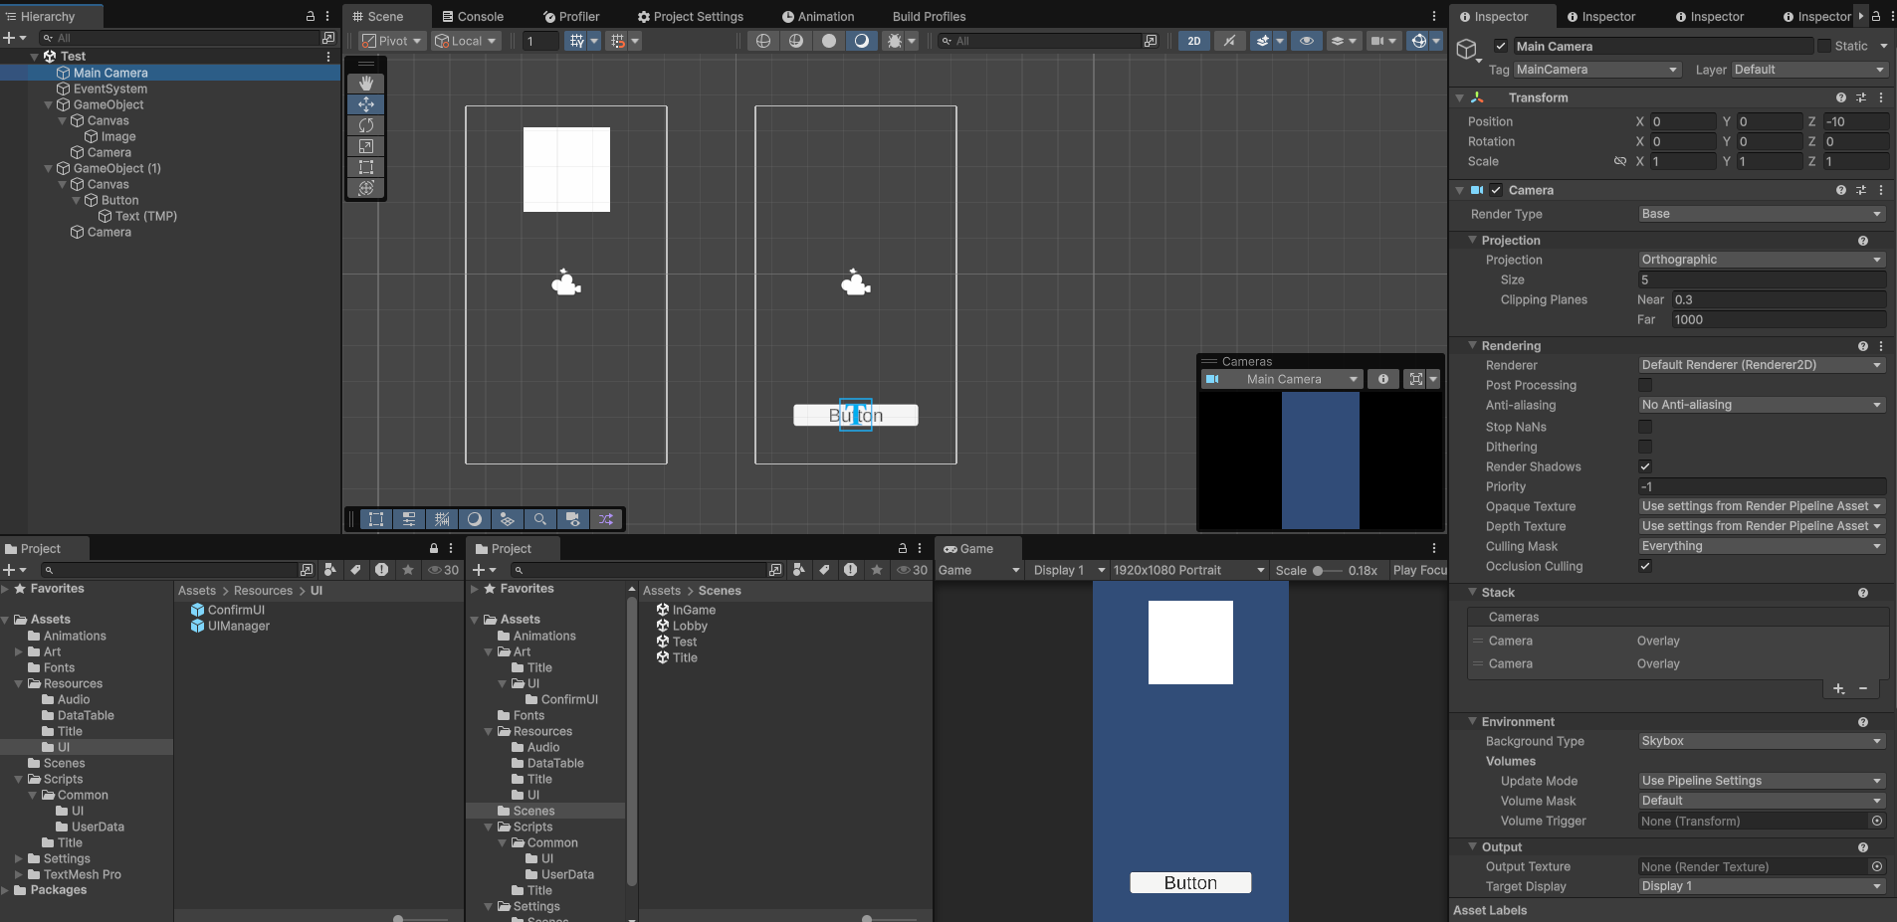Open the Animation tab
1897x922 pixels.
coord(818,16)
